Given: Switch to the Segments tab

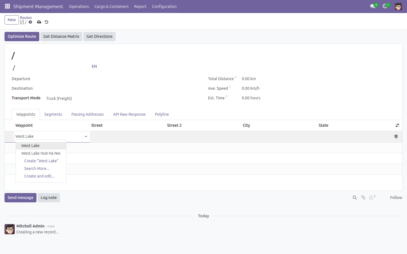Looking at the screenshot, I should pyautogui.click(x=53, y=114).
